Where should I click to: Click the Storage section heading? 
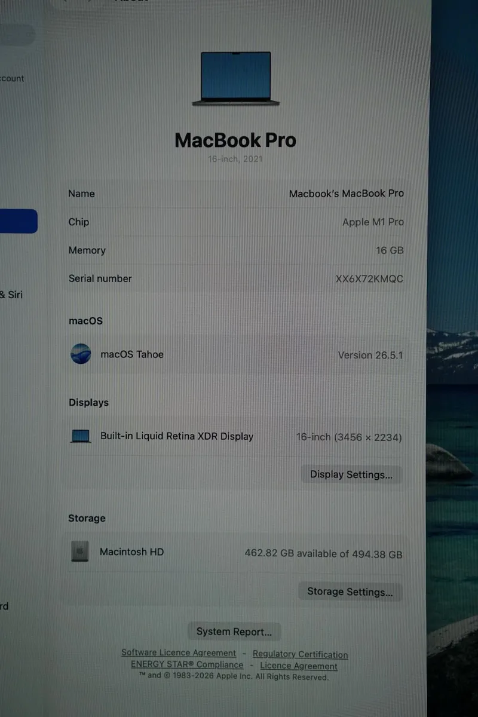[x=87, y=518]
